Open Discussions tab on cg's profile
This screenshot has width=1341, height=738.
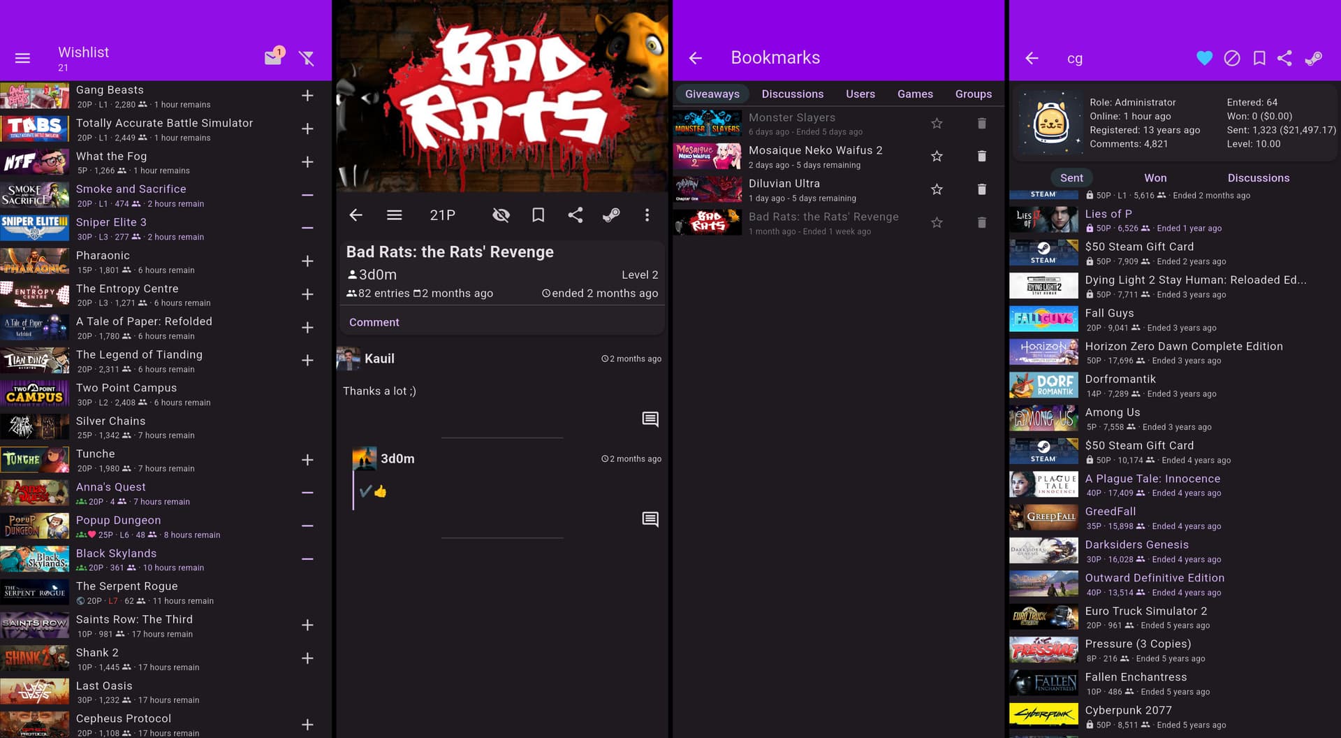coord(1259,178)
